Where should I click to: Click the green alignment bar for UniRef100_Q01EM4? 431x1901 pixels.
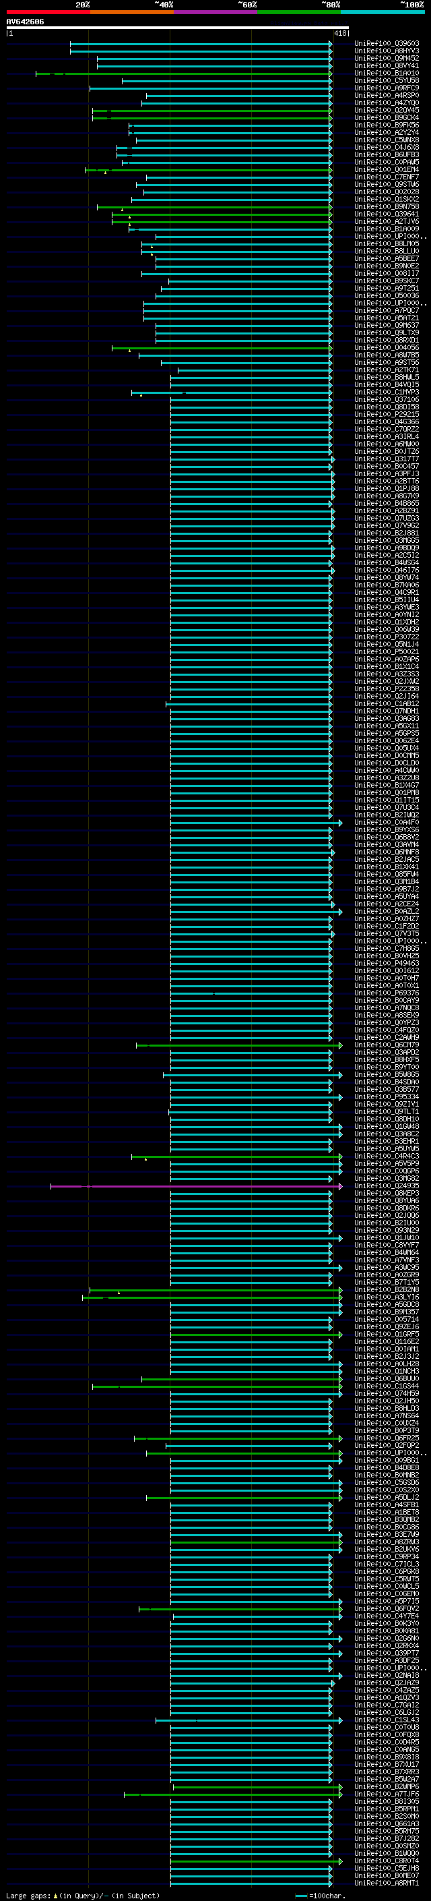point(209,171)
